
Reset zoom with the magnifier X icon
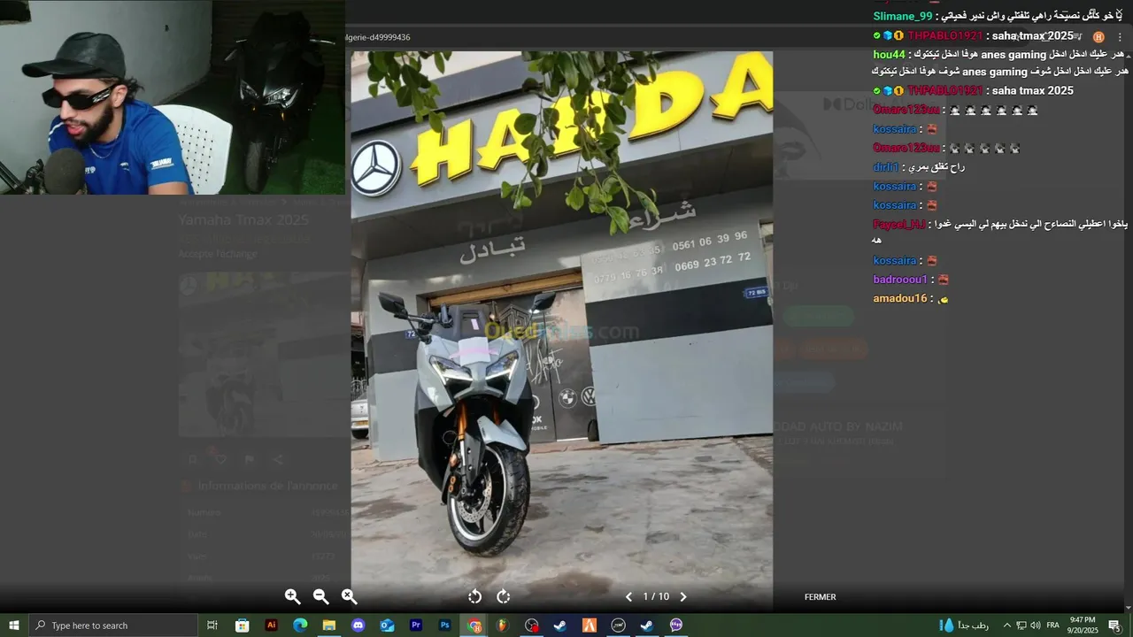[349, 597]
